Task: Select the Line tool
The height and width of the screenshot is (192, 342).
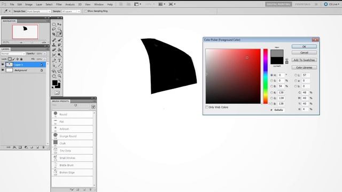Action: click(x=59, y=65)
